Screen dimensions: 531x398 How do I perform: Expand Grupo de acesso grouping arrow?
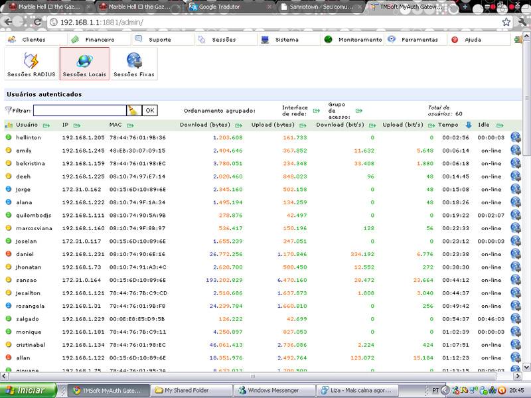tap(359, 111)
